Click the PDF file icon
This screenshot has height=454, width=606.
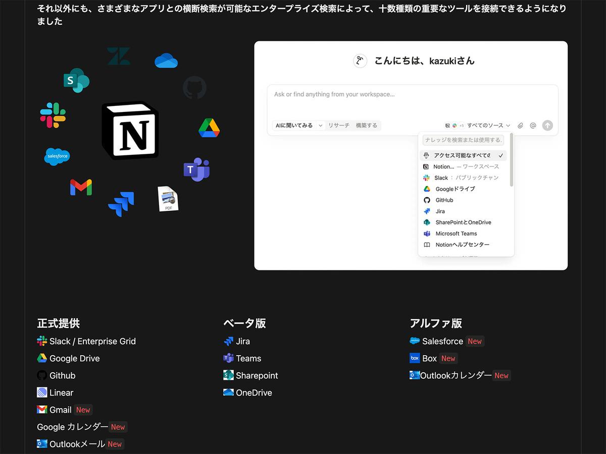(x=168, y=199)
